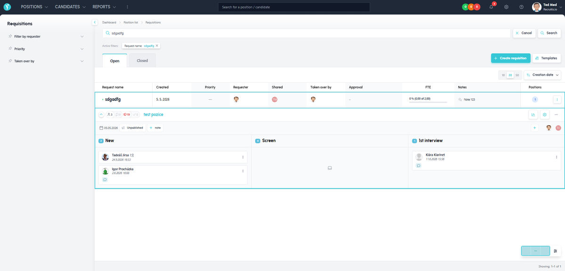This screenshot has height=271, width=565.
Task: Focus the global position / candidate search field
Action: 294,7
